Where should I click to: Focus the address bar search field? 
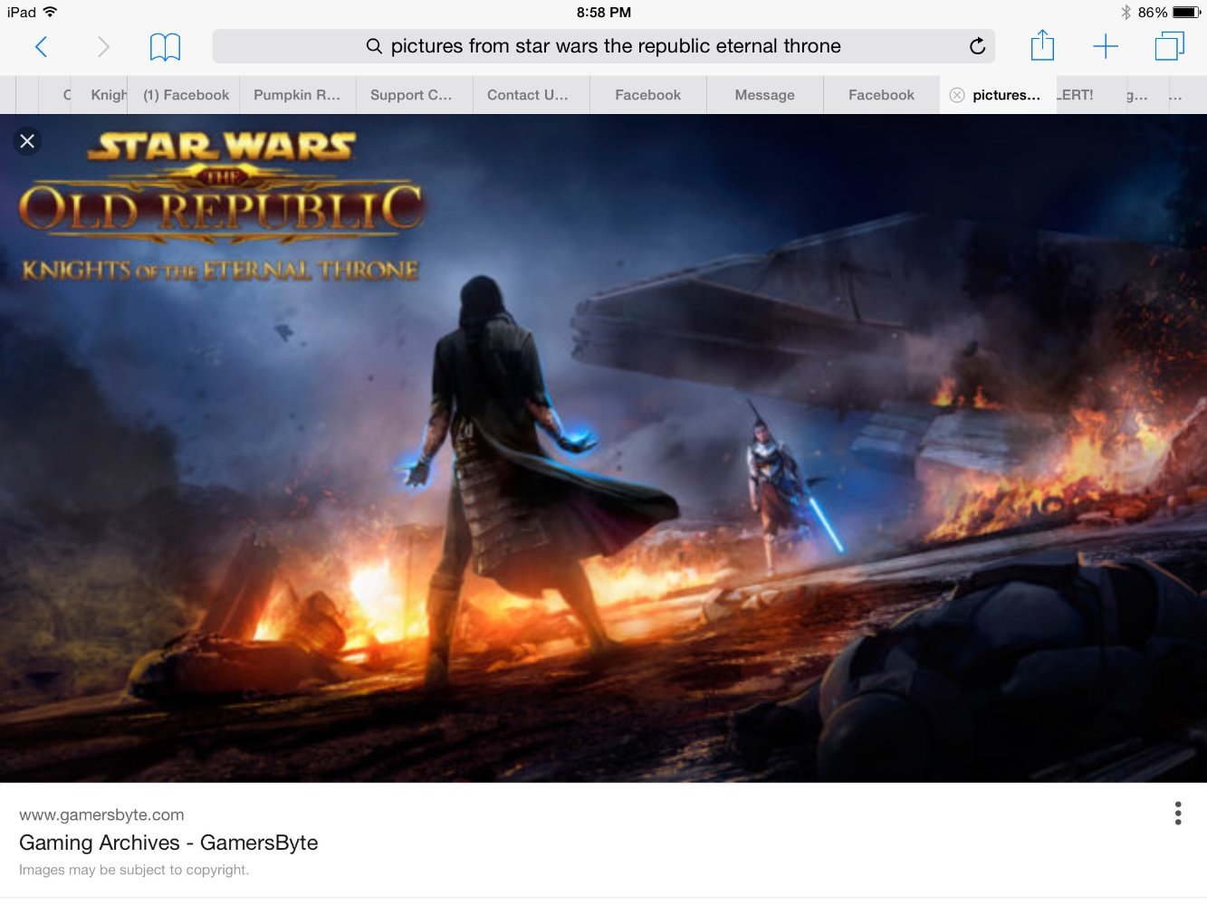603,46
